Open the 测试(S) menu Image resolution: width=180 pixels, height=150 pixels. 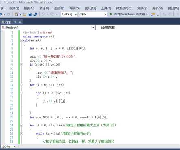coord(142,9)
